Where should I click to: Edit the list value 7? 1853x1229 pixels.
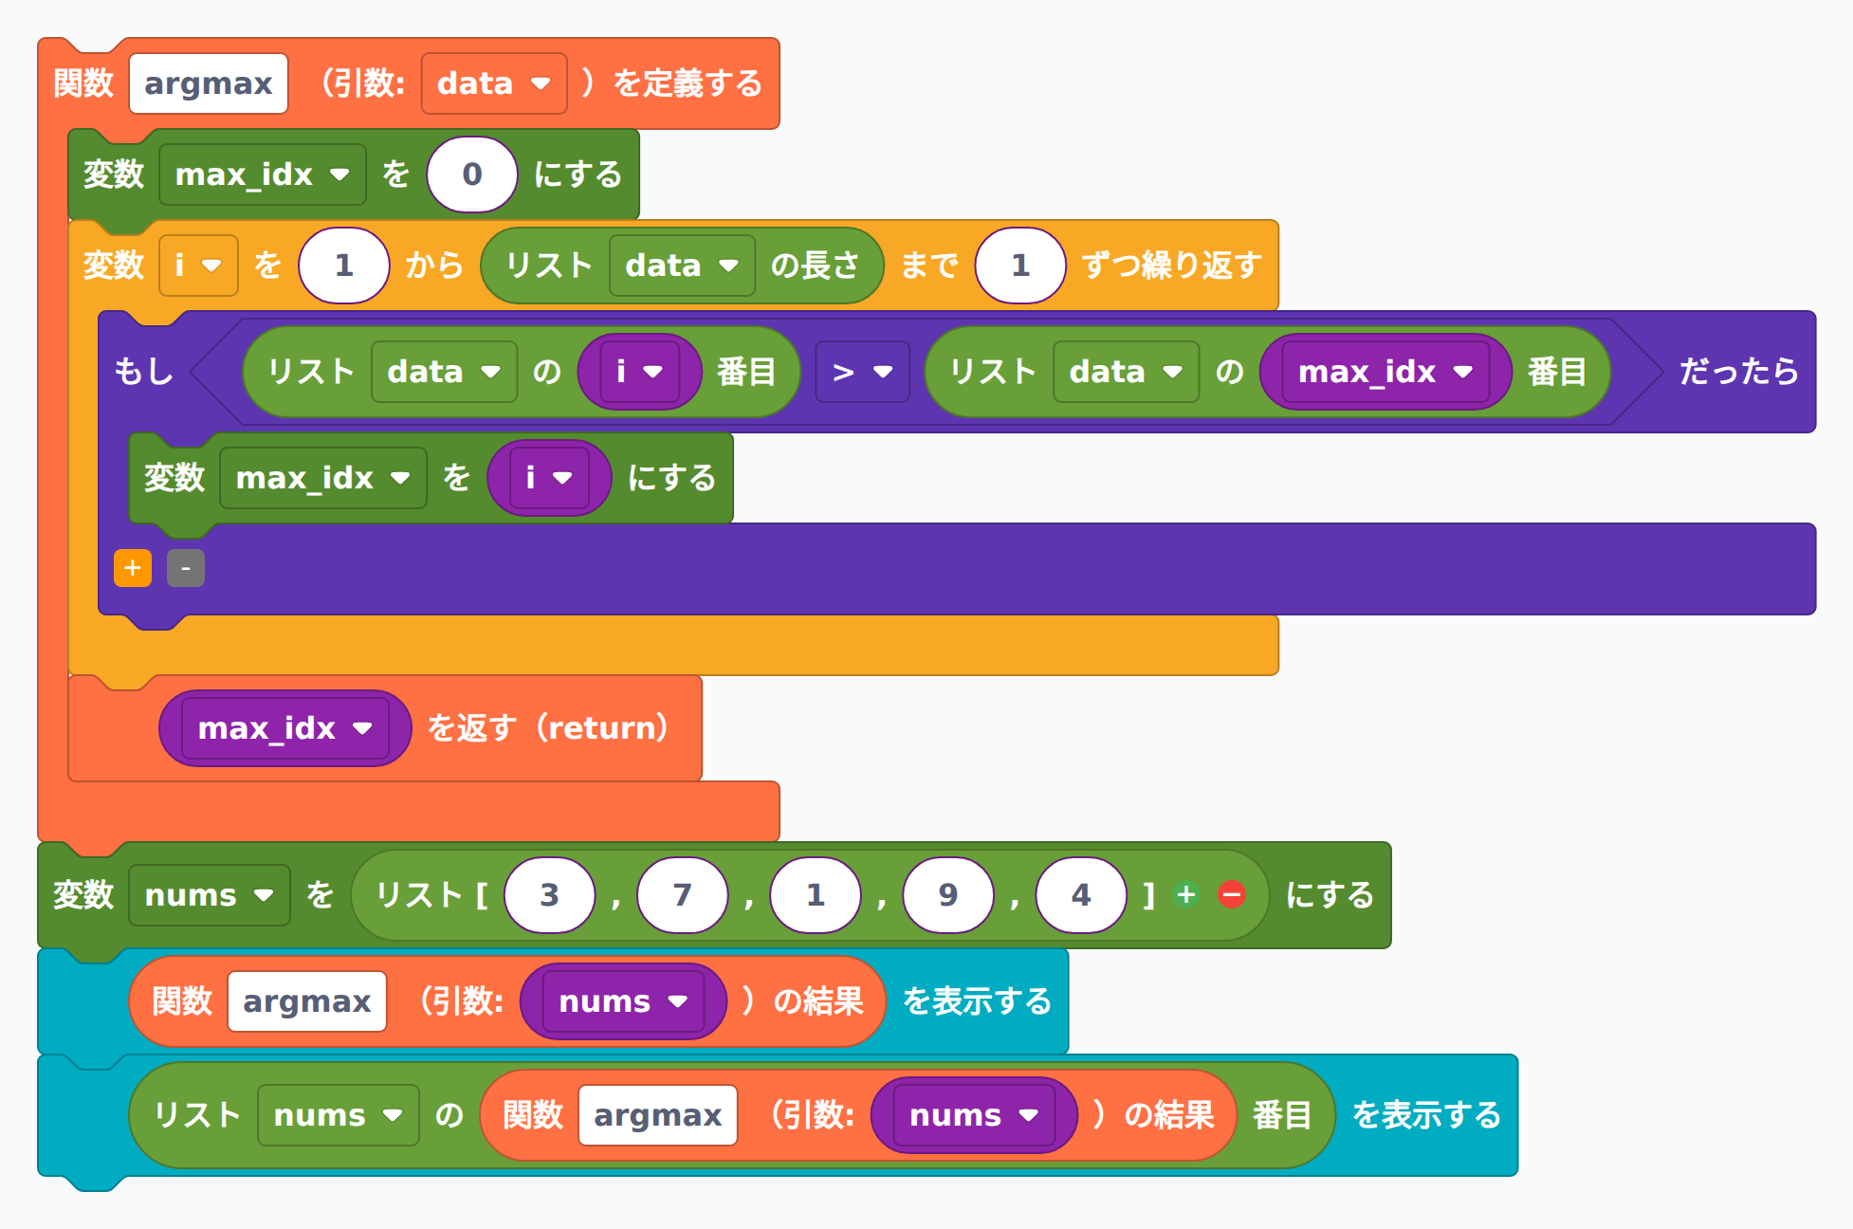(683, 895)
